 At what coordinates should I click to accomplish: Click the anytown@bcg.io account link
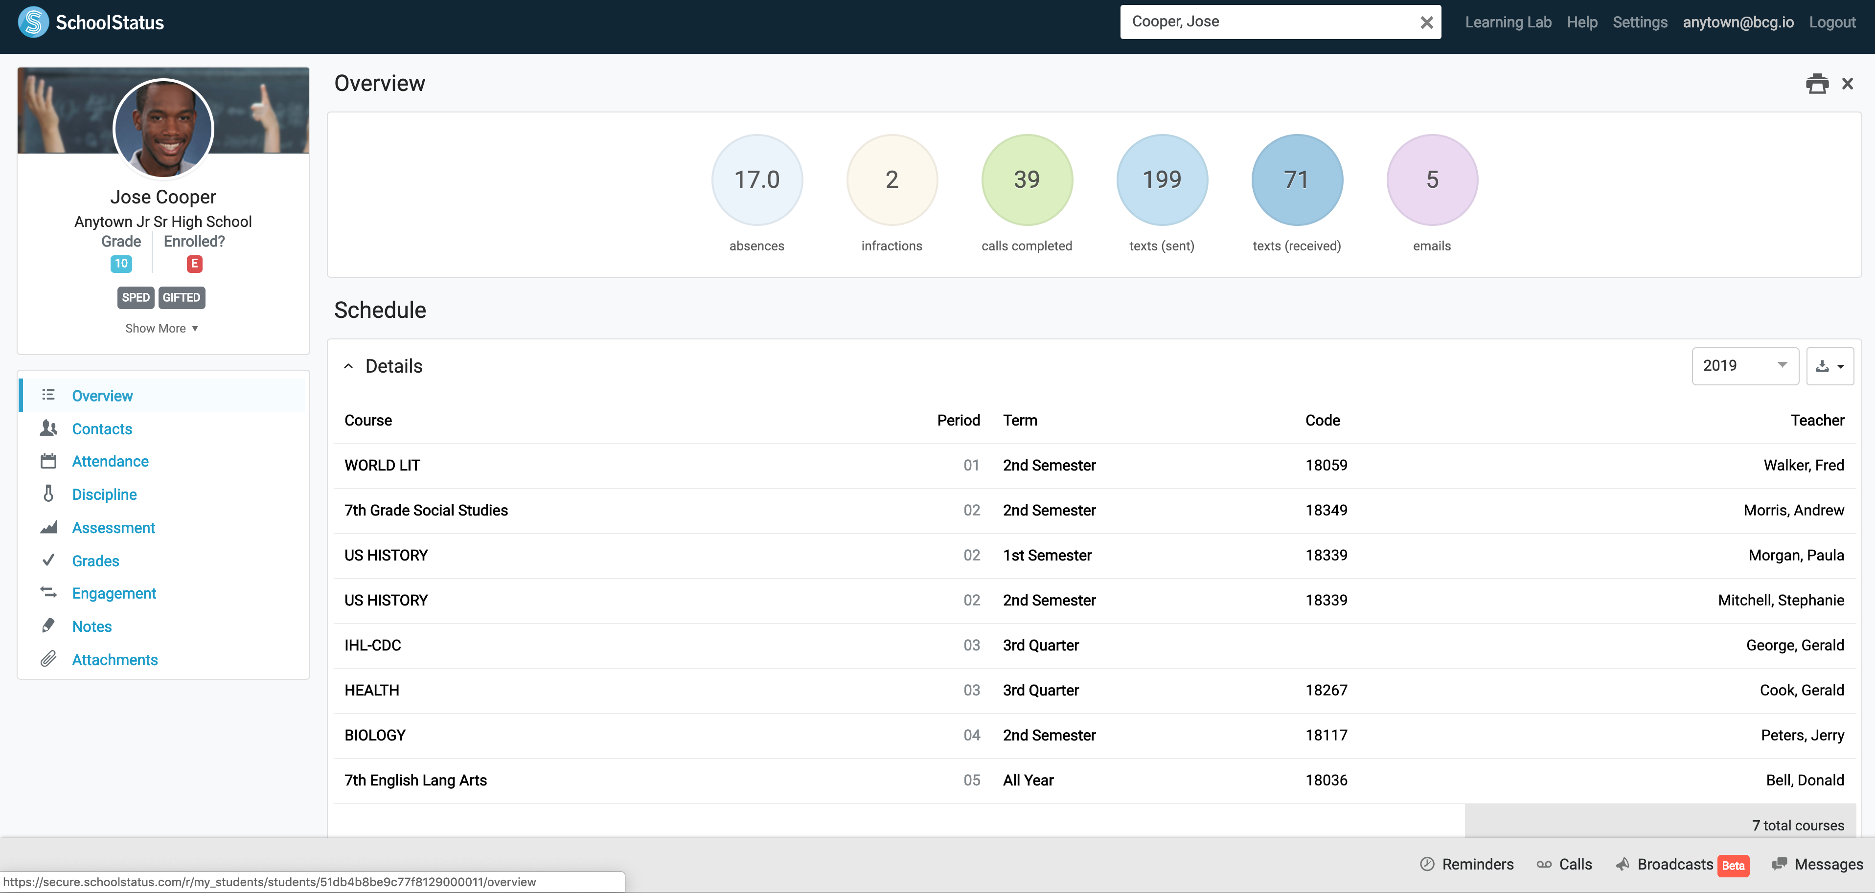click(1738, 22)
